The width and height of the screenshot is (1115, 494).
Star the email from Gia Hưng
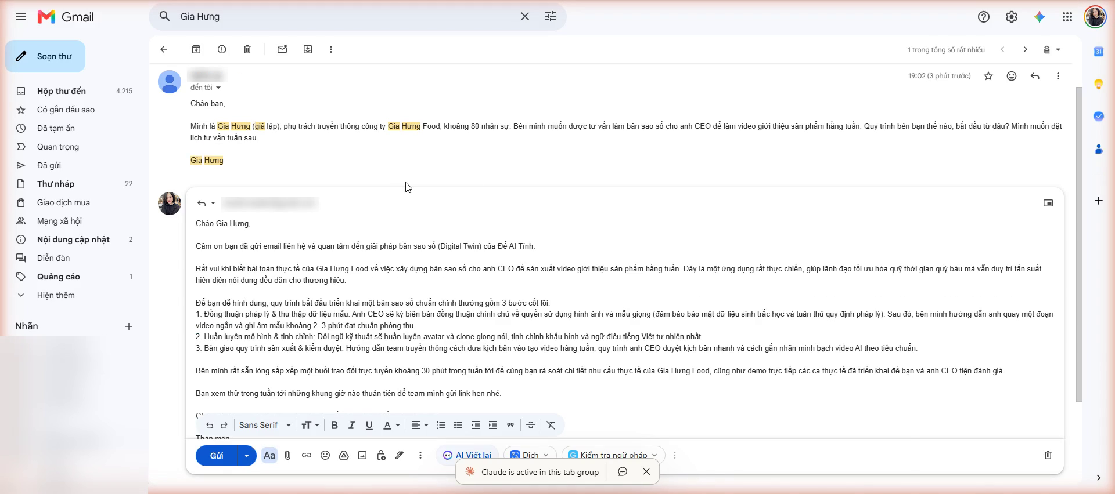tap(988, 76)
